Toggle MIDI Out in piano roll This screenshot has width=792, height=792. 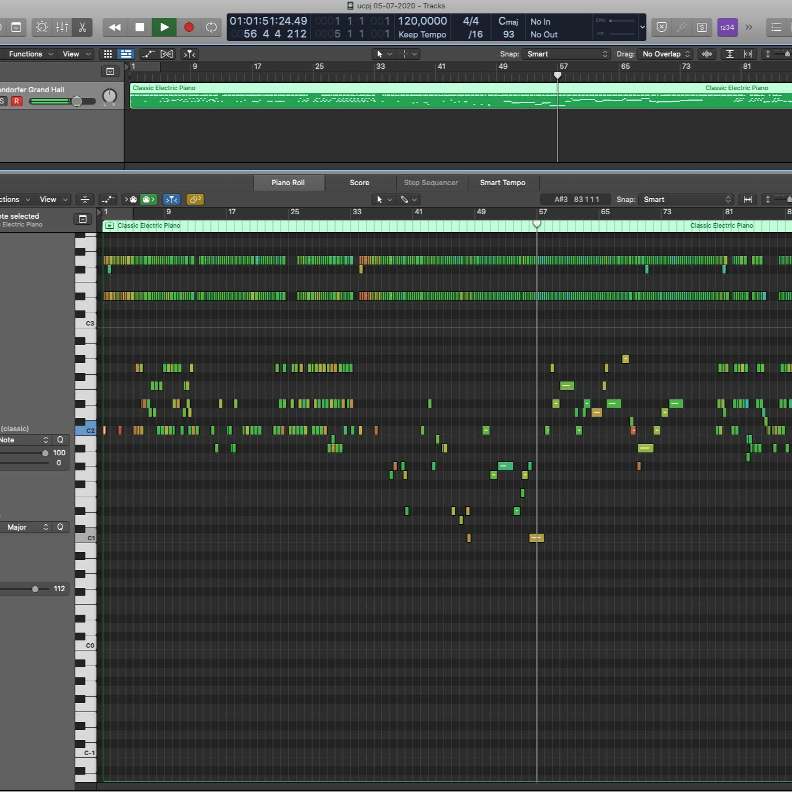point(148,200)
